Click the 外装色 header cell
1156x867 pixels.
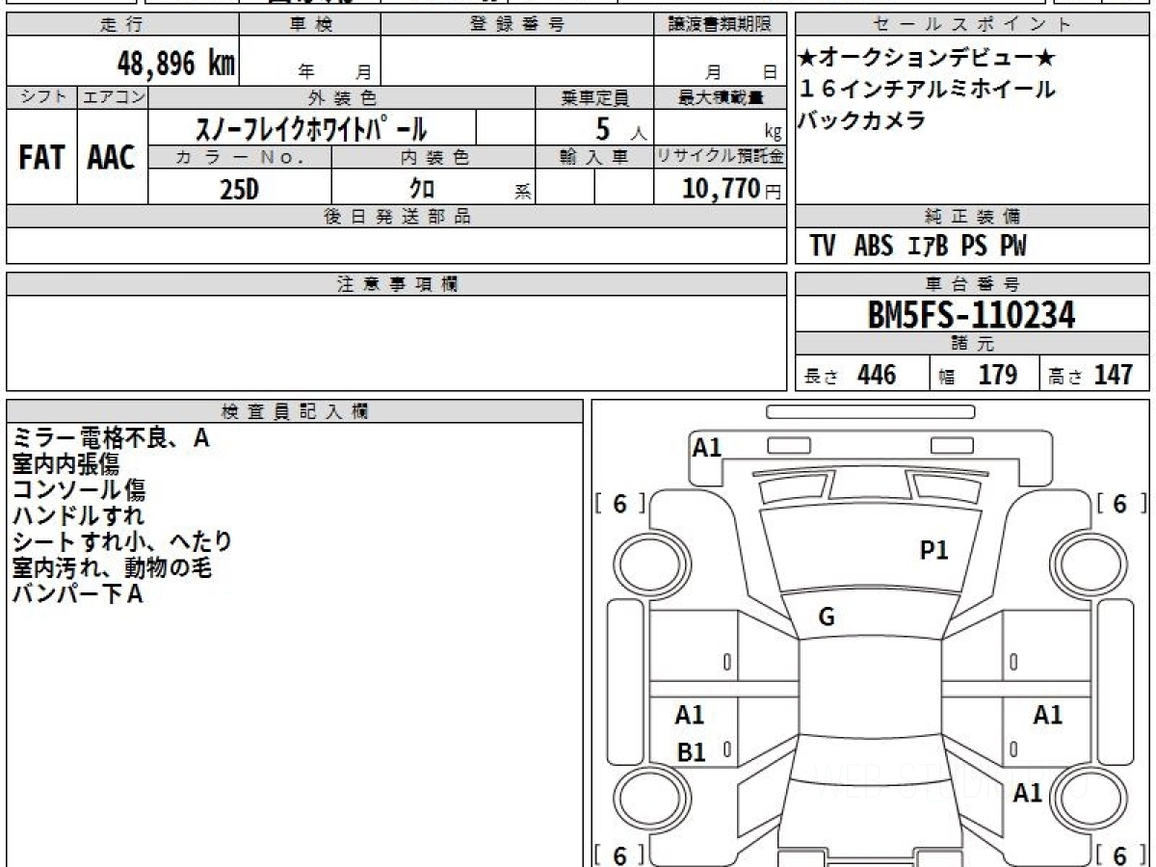342,97
